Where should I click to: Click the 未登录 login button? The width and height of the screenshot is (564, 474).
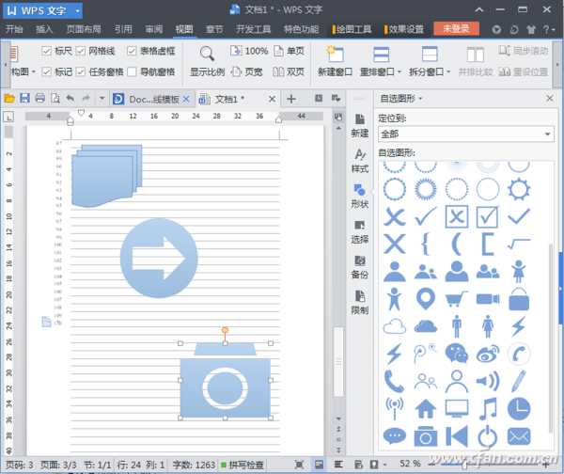pos(456,29)
